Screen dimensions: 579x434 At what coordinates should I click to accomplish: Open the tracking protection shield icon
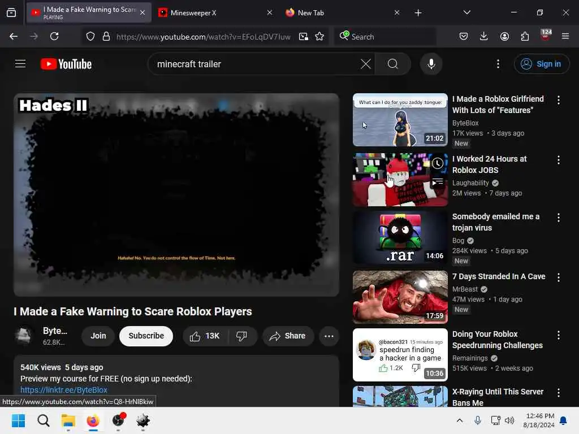(x=90, y=37)
